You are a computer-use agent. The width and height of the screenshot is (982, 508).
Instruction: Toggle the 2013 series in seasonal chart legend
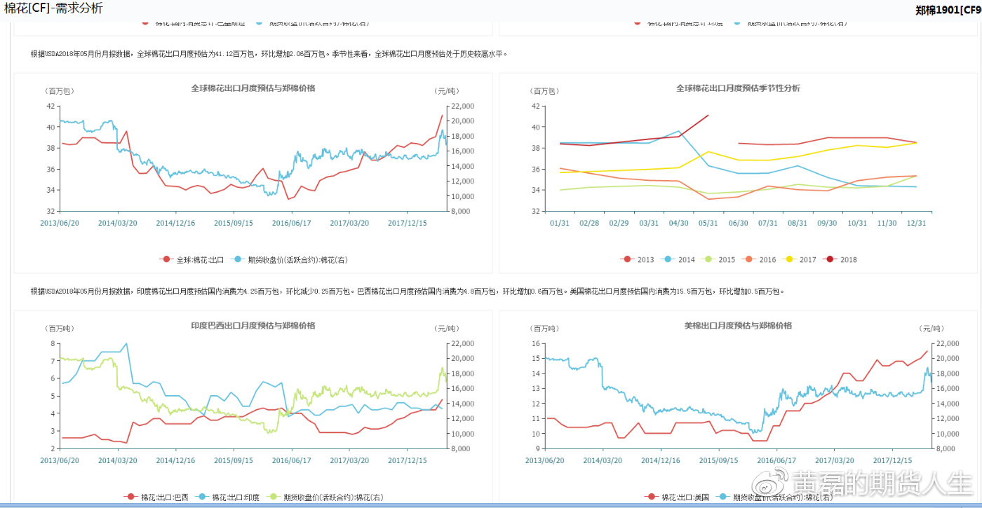point(638,259)
